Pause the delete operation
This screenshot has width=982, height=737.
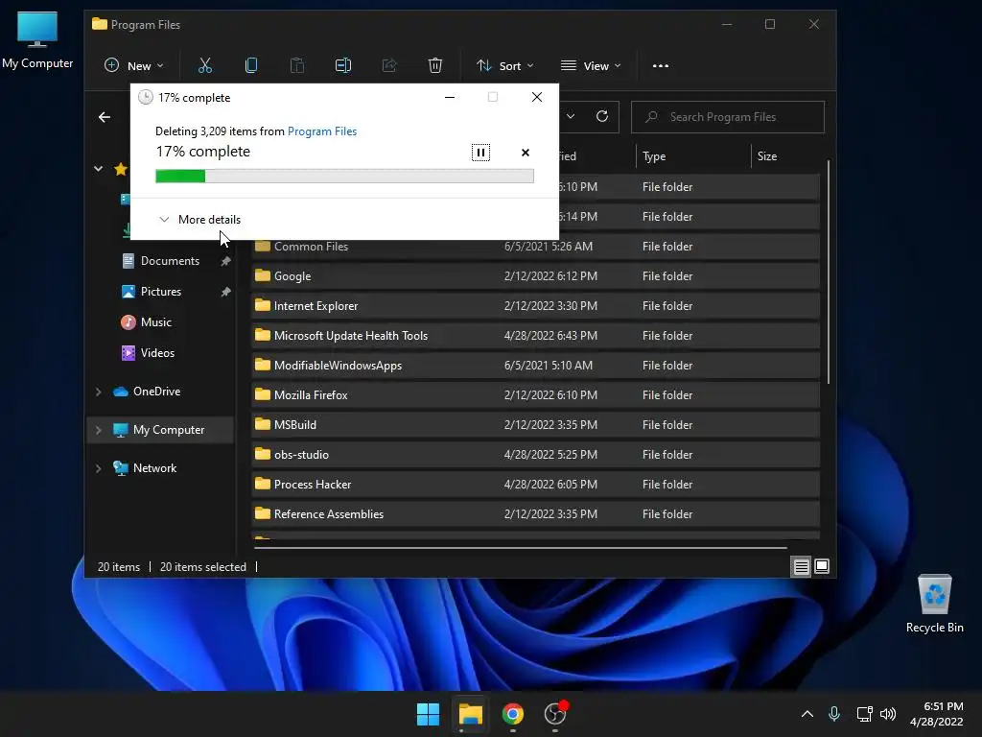(480, 153)
